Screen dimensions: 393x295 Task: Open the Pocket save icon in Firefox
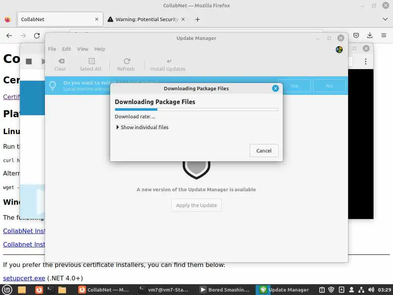pyautogui.click(x=356, y=35)
